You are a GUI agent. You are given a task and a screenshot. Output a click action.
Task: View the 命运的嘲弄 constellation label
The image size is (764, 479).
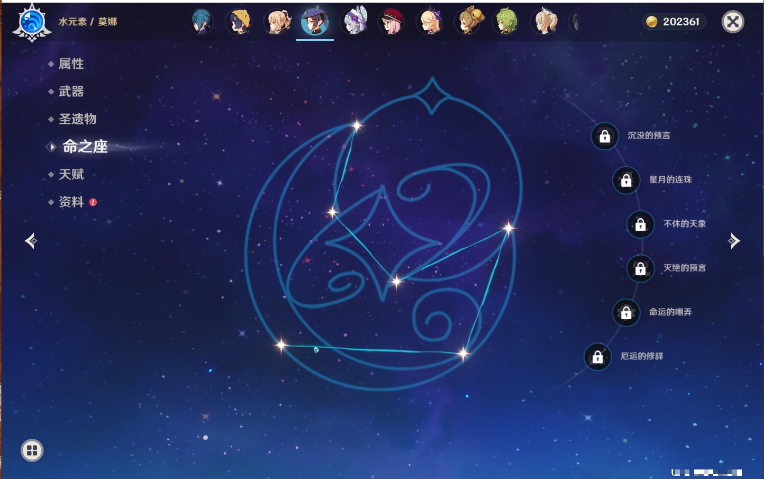[x=670, y=312]
